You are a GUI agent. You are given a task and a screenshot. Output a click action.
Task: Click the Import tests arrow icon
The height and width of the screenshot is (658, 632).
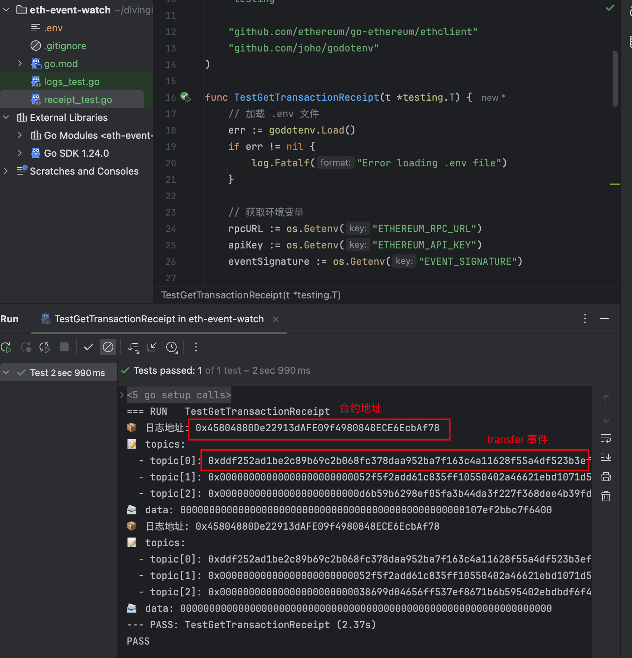click(152, 347)
